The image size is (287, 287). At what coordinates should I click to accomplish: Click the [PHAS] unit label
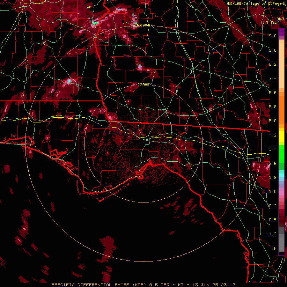point(270,22)
